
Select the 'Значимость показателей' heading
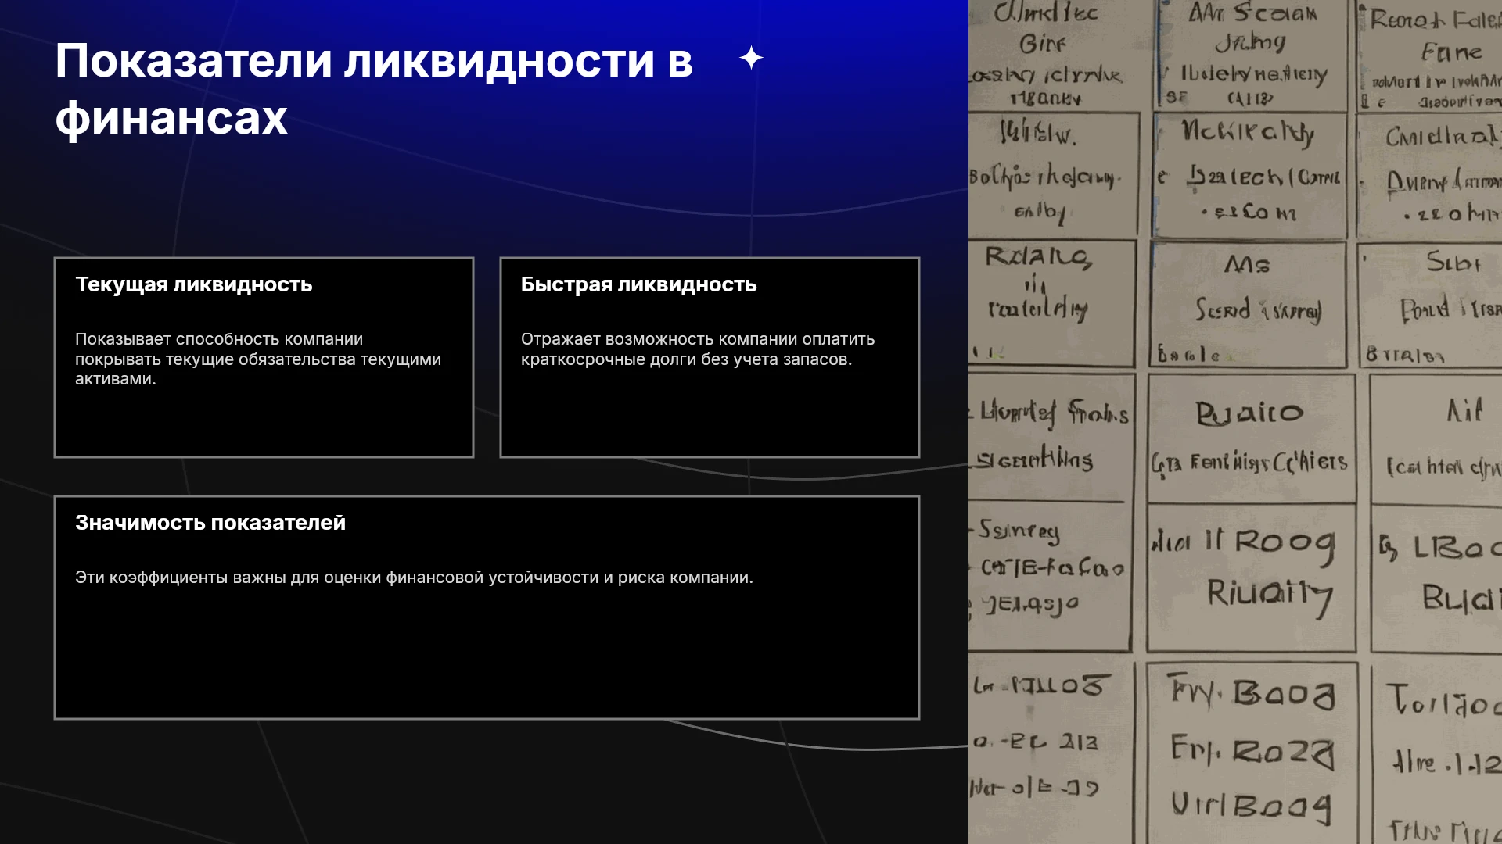pos(210,523)
